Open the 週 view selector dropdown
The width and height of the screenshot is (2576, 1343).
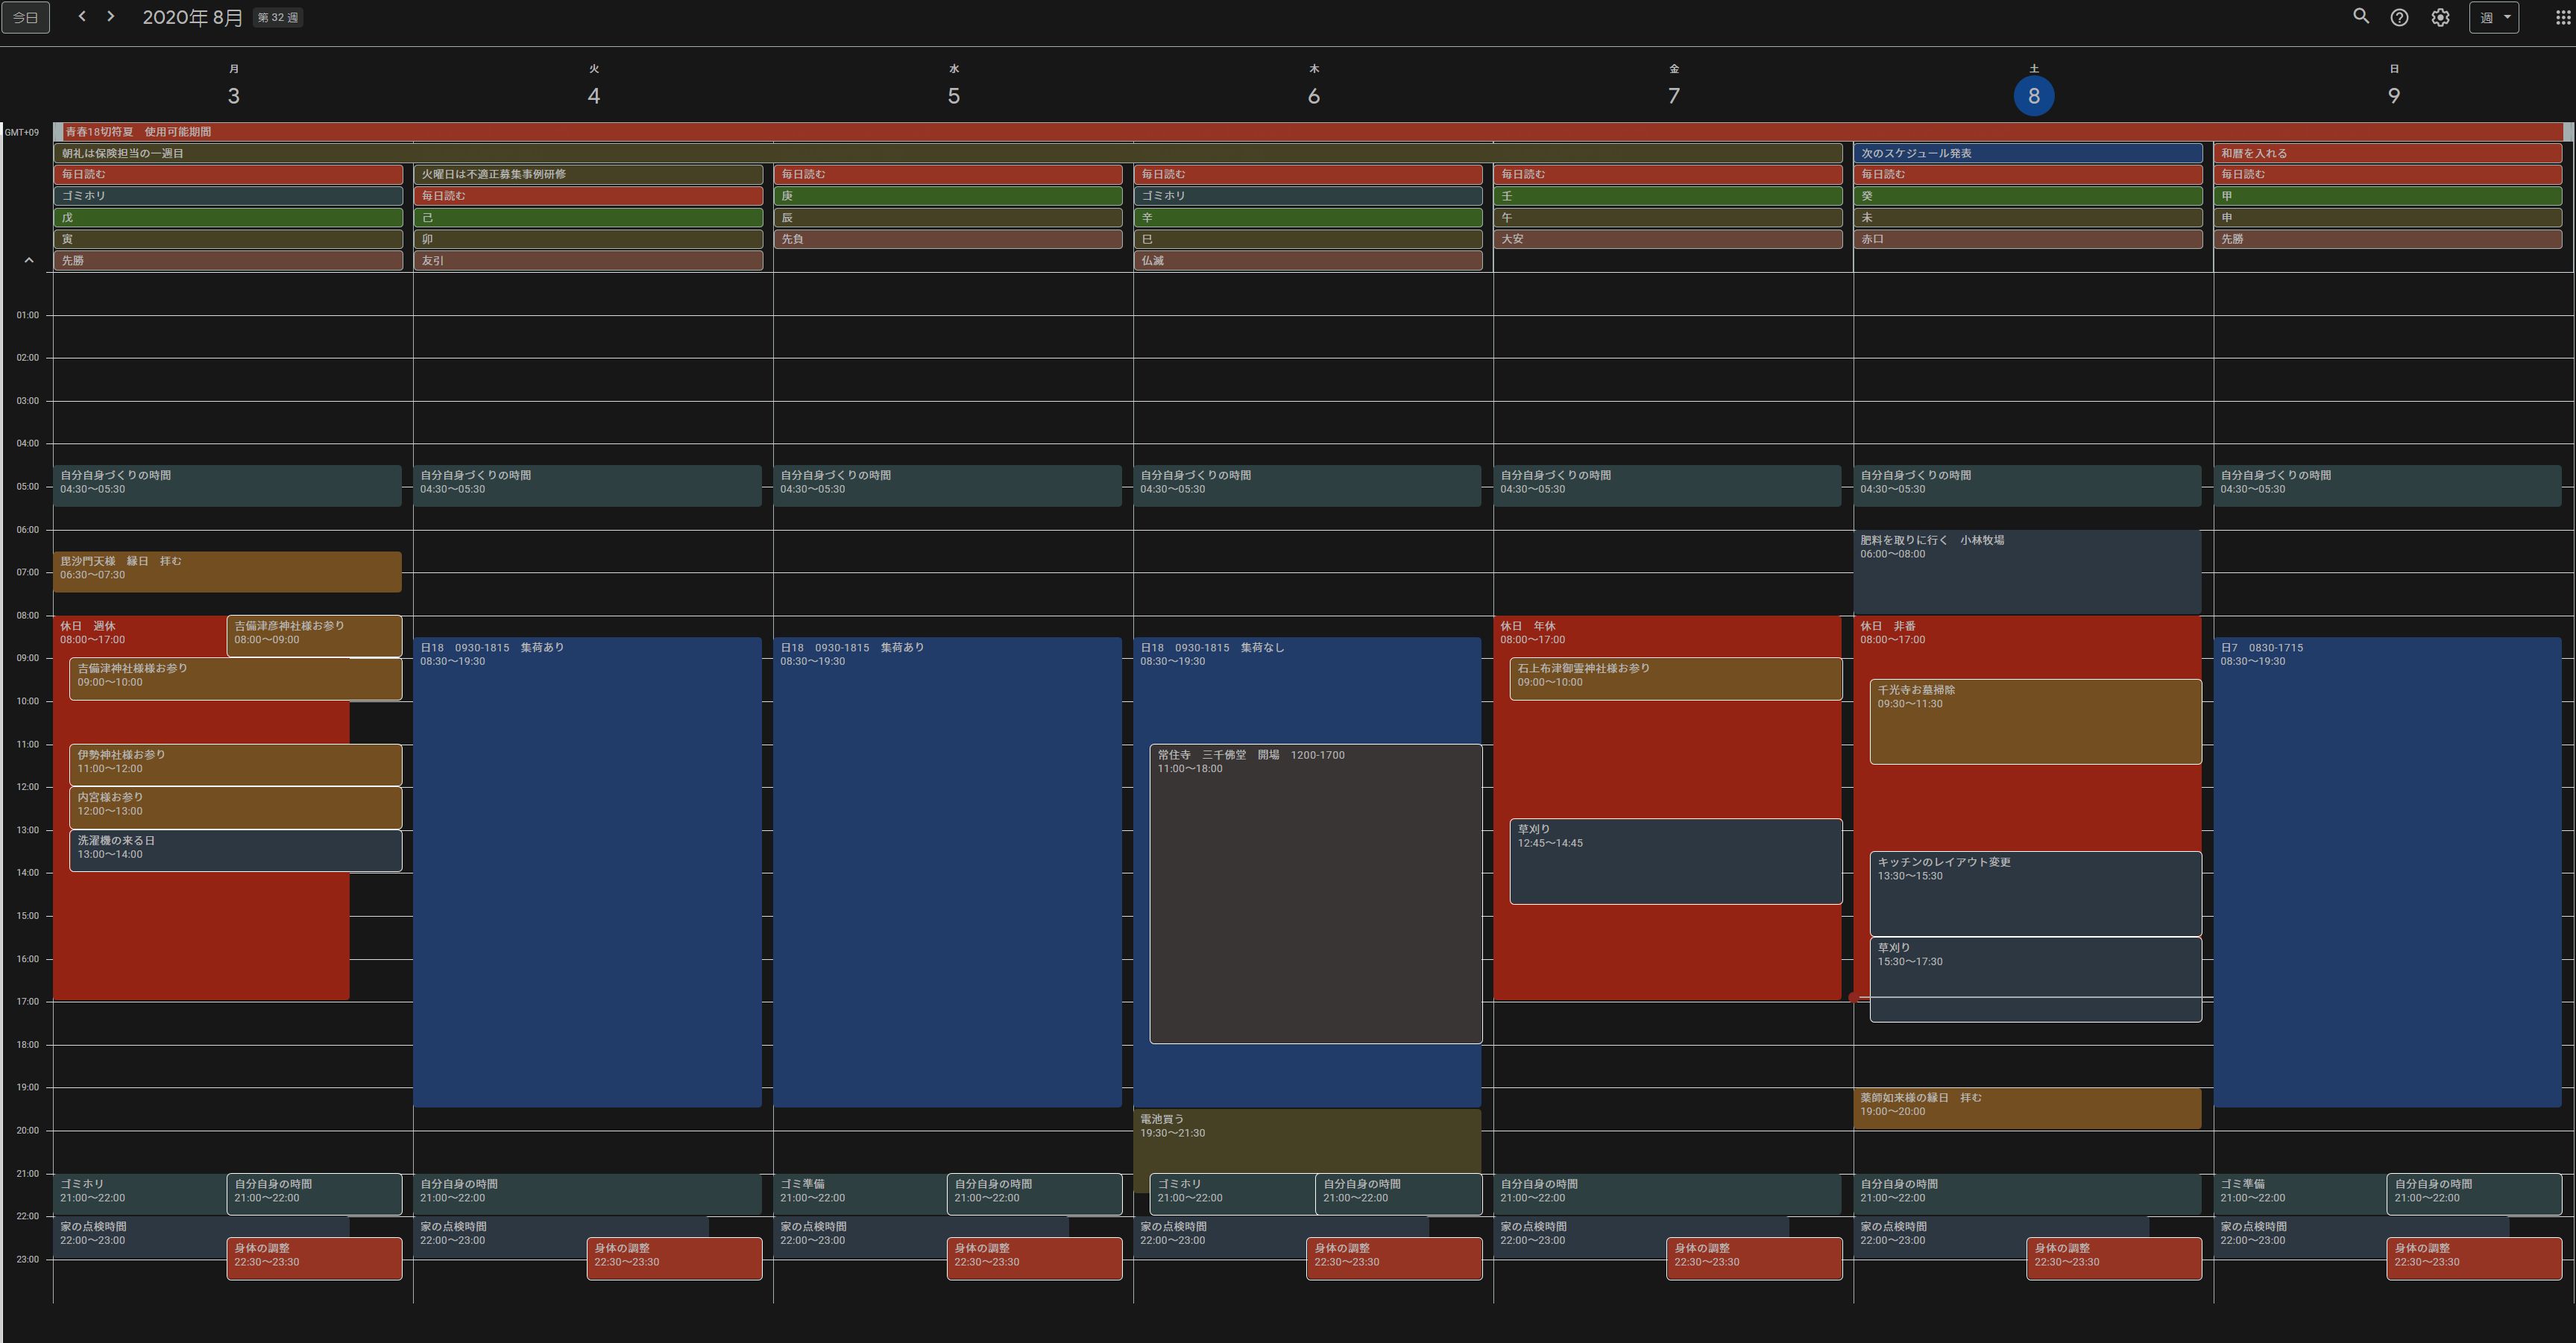pos(2493,17)
